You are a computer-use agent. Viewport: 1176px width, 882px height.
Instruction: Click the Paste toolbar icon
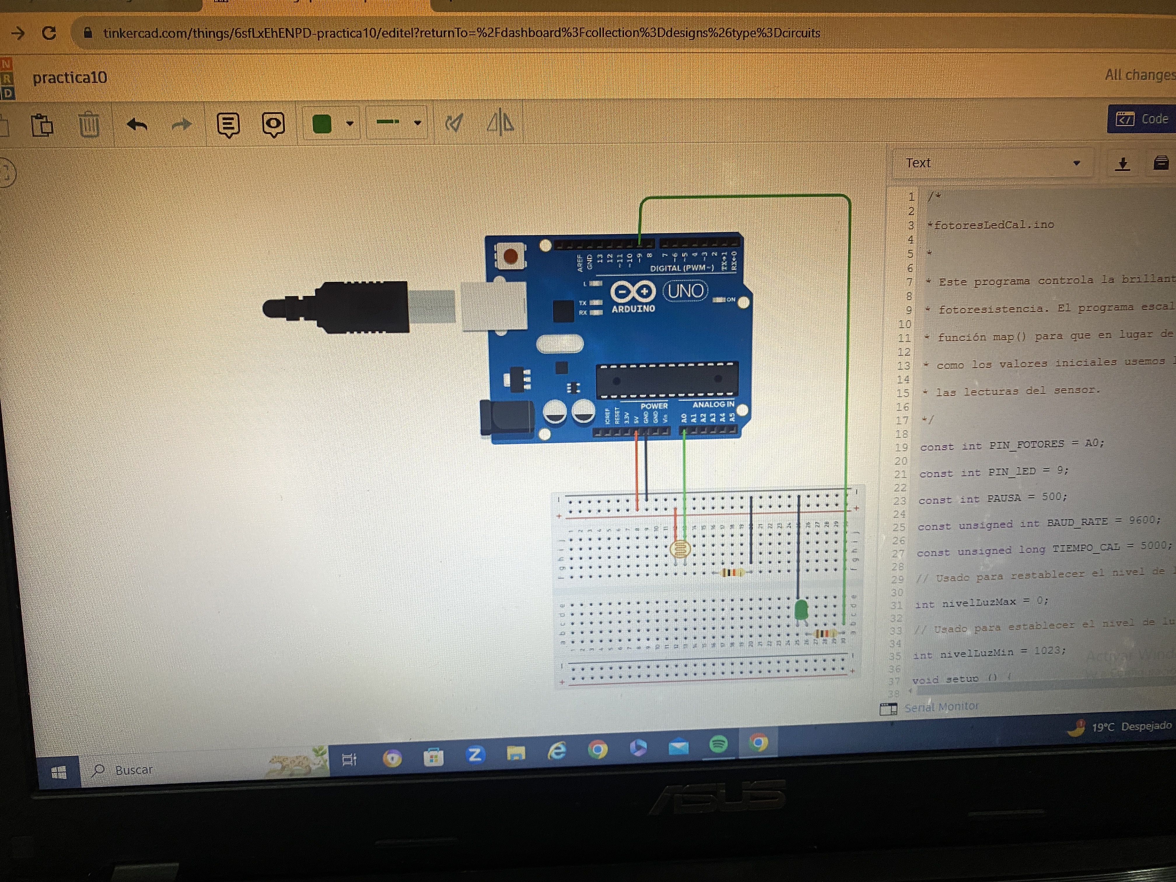coord(42,125)
